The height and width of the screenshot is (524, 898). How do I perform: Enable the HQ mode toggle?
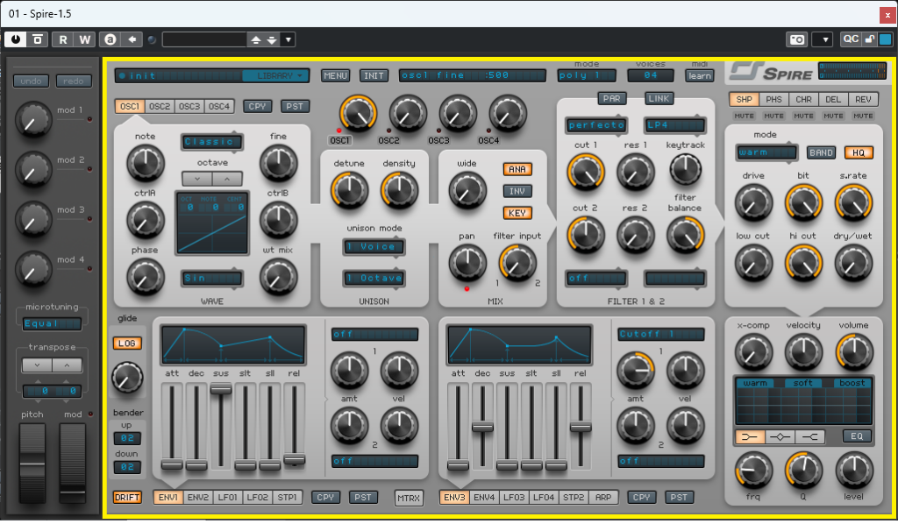coord(859,152)
